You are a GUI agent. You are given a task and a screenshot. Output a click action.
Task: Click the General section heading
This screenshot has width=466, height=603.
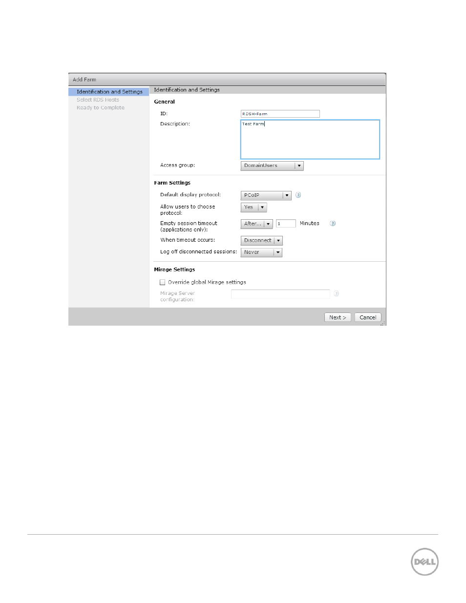point(165,102)
